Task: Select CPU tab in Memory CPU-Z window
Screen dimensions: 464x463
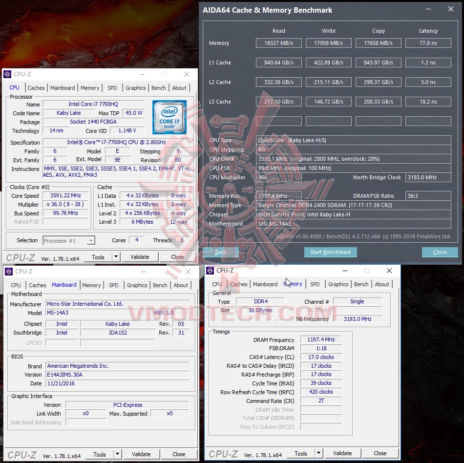Action: pyautogui.click(x=217, y=284)
